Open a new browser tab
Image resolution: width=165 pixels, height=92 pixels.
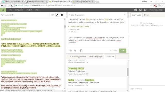coord(97,2)
